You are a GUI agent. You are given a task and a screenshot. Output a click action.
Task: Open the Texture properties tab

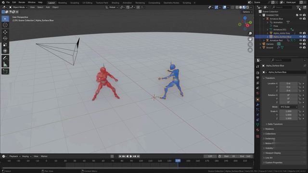(258, 136)
